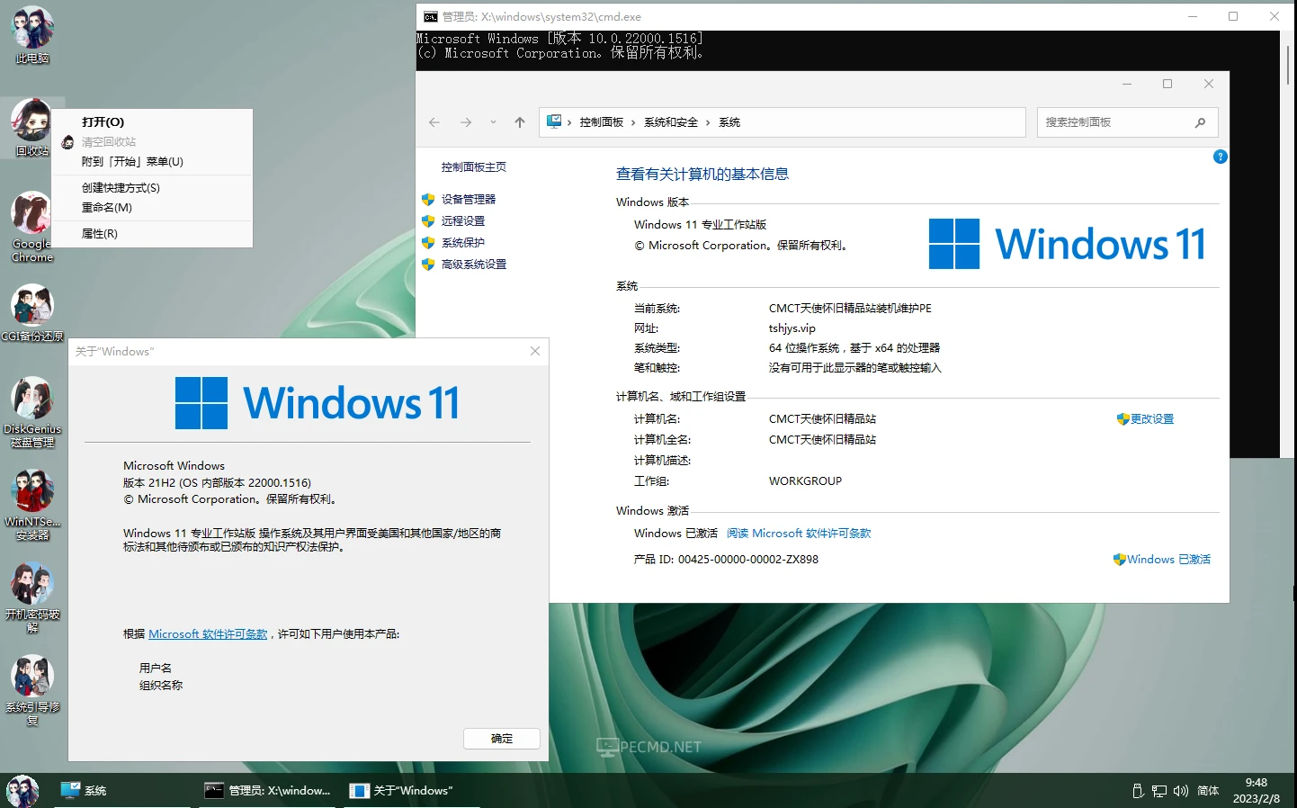
Task: Switch to cmd.exe taskbar window
Action: pos(268,791)
